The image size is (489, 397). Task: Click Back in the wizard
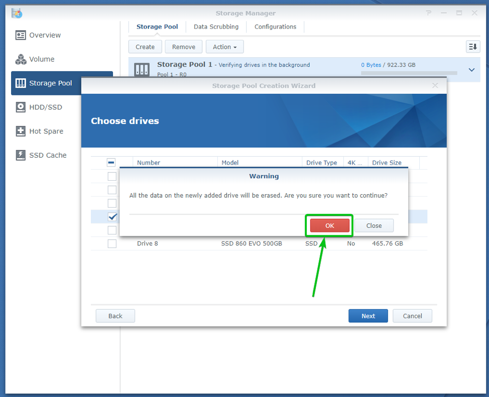click(x=115, y=316)
